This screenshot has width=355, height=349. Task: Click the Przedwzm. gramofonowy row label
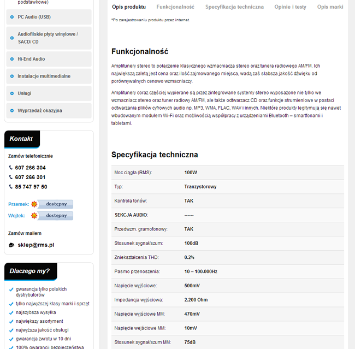click(x=141, y=229)
